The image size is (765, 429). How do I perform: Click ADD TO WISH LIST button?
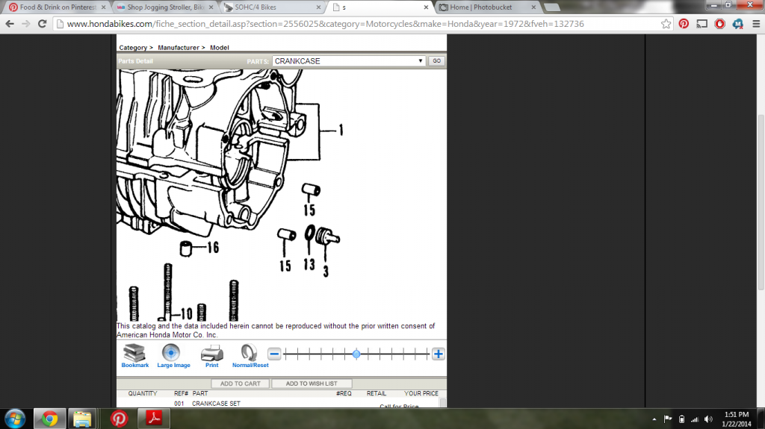(312, 383)
